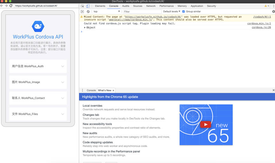This screenshot has width=275, height=163.
Task: Click the console Filter input field
Action: (x=141, y=11)
